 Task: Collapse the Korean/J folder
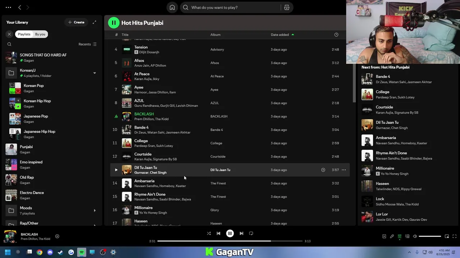95,73
